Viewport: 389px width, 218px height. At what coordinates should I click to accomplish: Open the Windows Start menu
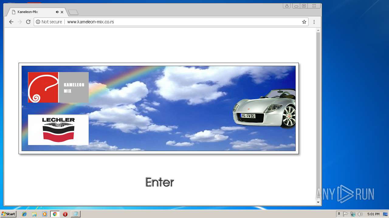point(8,214)
